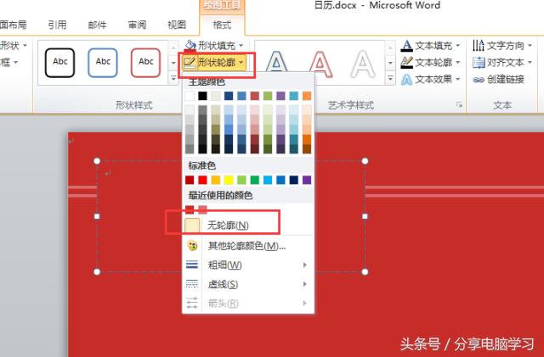Choose the dark navy standard color swatch

(294, 180)
